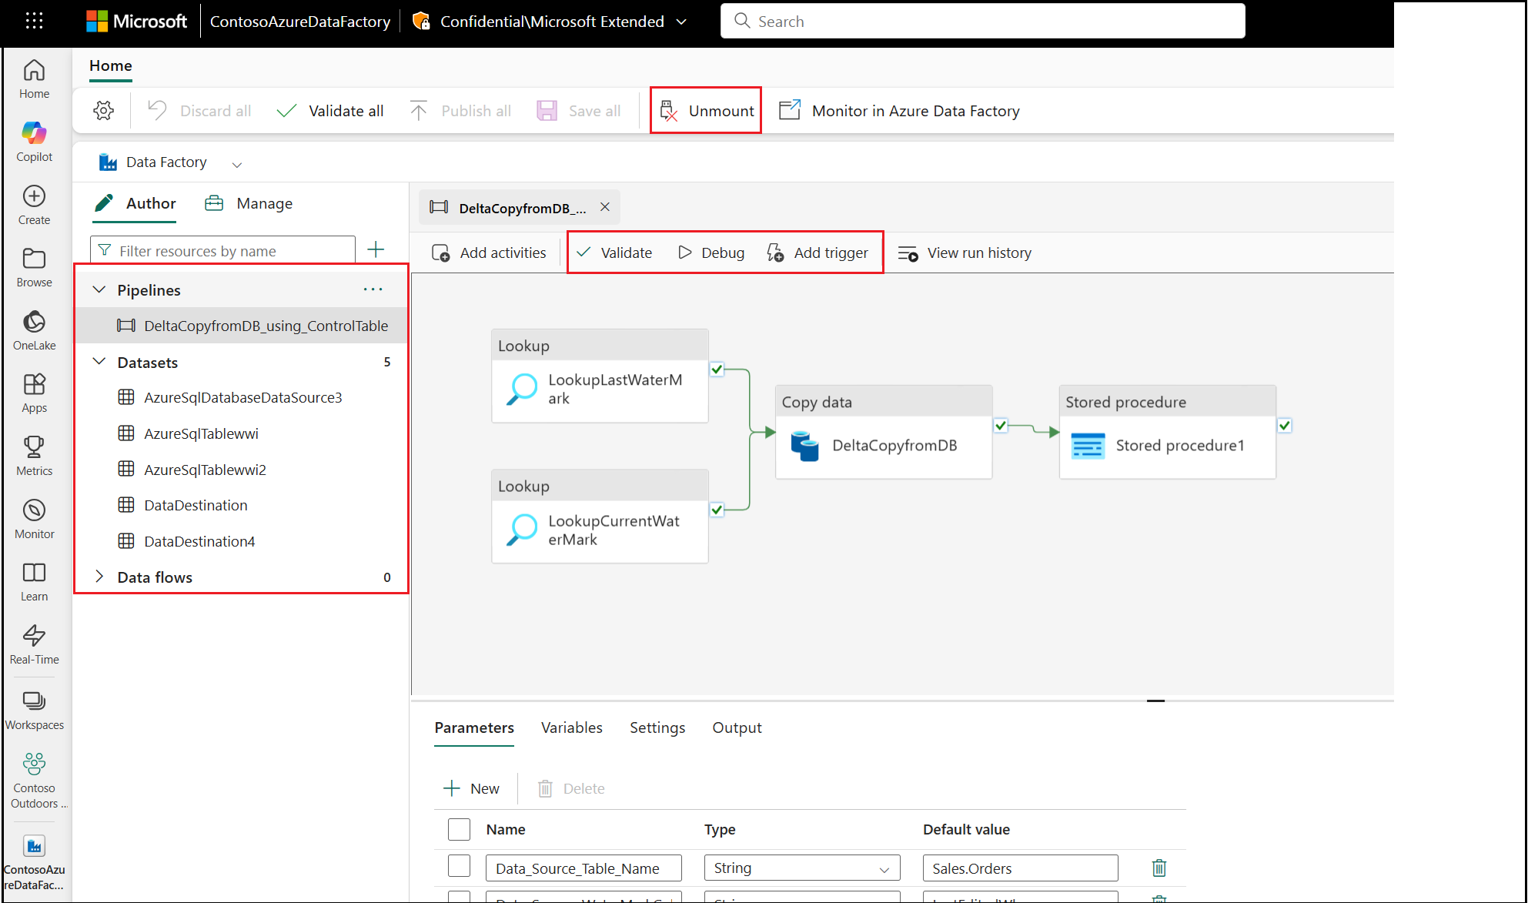Run Debug on the pipeline
Image resolution: width=1528 pixels, height=903 pixels.
711,252
